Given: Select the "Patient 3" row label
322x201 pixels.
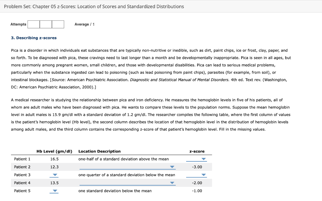Looking at the screenshot, I should [22, 175].
